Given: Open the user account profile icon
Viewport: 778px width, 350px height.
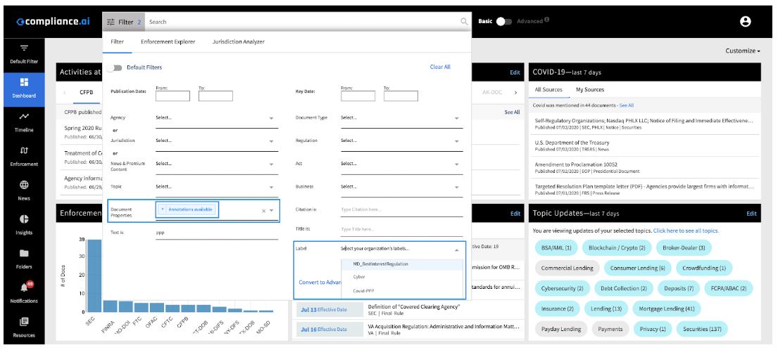Looking at the screenshot, I should 745,21.
